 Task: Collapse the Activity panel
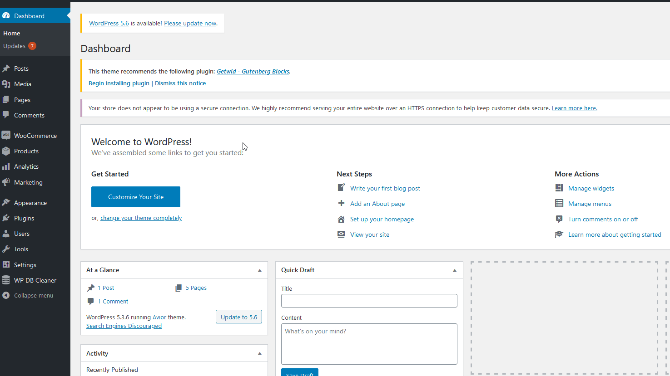[260, 354]
